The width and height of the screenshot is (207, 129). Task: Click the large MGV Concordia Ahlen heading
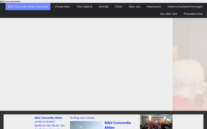click(x=118, y=125)
